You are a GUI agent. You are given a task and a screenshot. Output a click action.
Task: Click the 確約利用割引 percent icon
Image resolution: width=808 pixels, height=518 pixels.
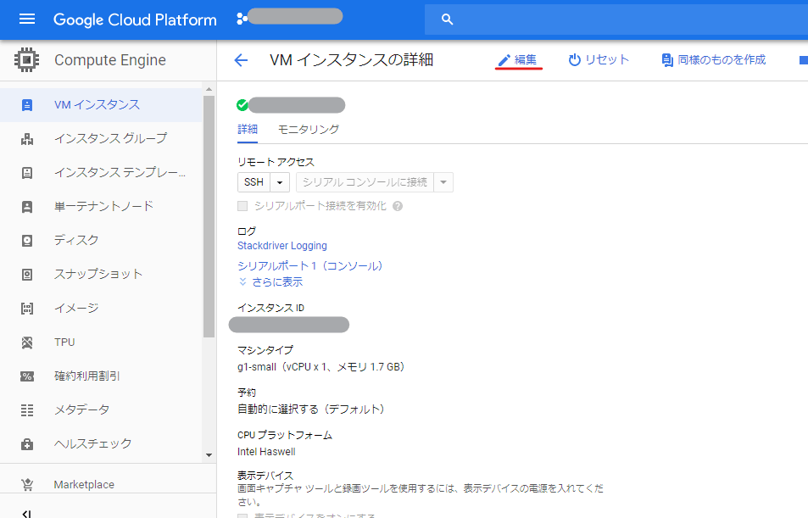pyautogui.click(x=27, y=376)
